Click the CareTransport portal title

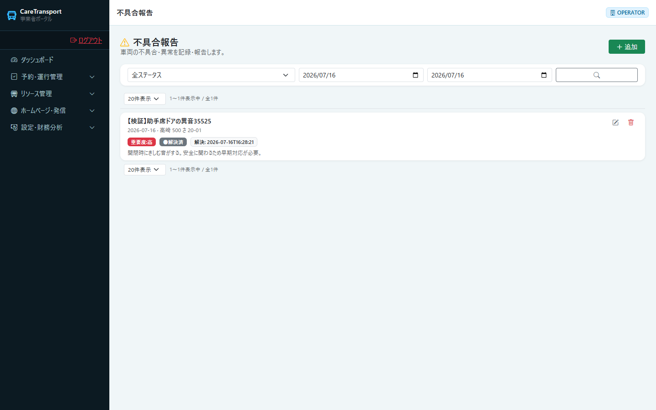[41, 11]
